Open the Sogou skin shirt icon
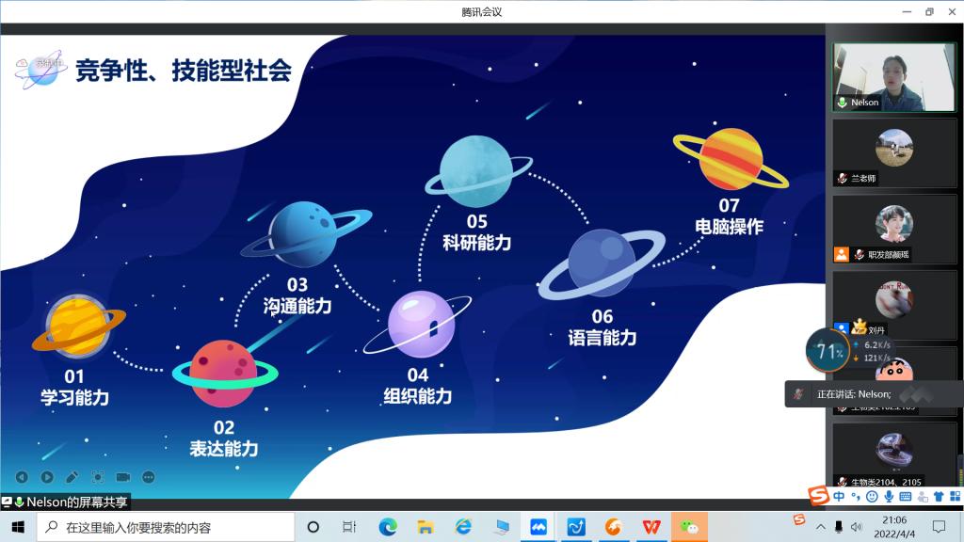This screenshot has width=964, height=542. [939, 496]
